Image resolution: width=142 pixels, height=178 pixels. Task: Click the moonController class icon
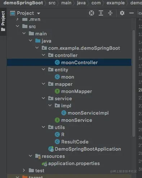57,62
